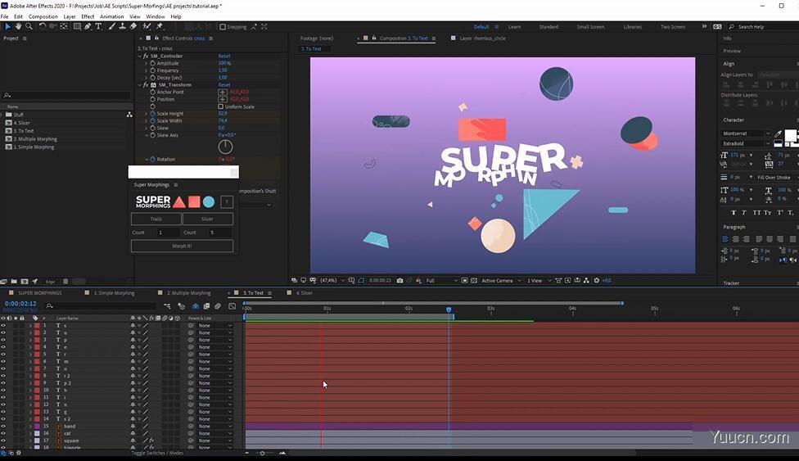Click Toggle Switches / Modes

click(157, 453)
